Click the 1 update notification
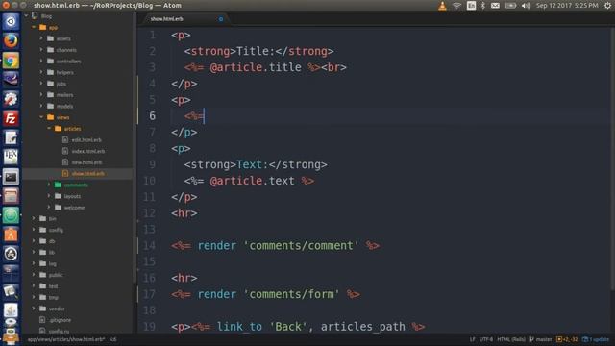615x346 pixels. pos(596,339)
